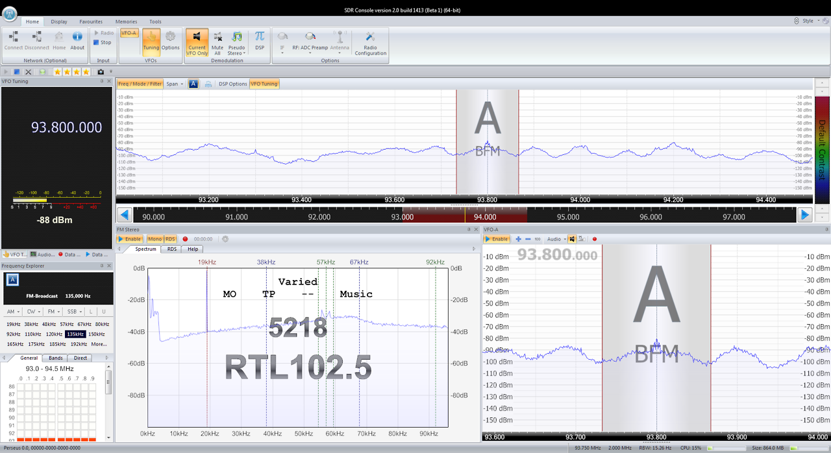The image size is (831, 453).
Task: Click the print icon in spectrum toolbar
Action: (208, 84)
